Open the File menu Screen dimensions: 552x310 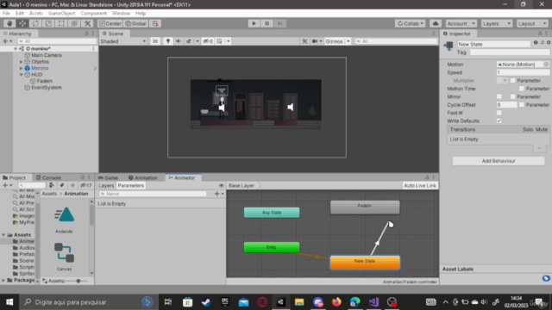pyautogui.click(x=6, y=14)
